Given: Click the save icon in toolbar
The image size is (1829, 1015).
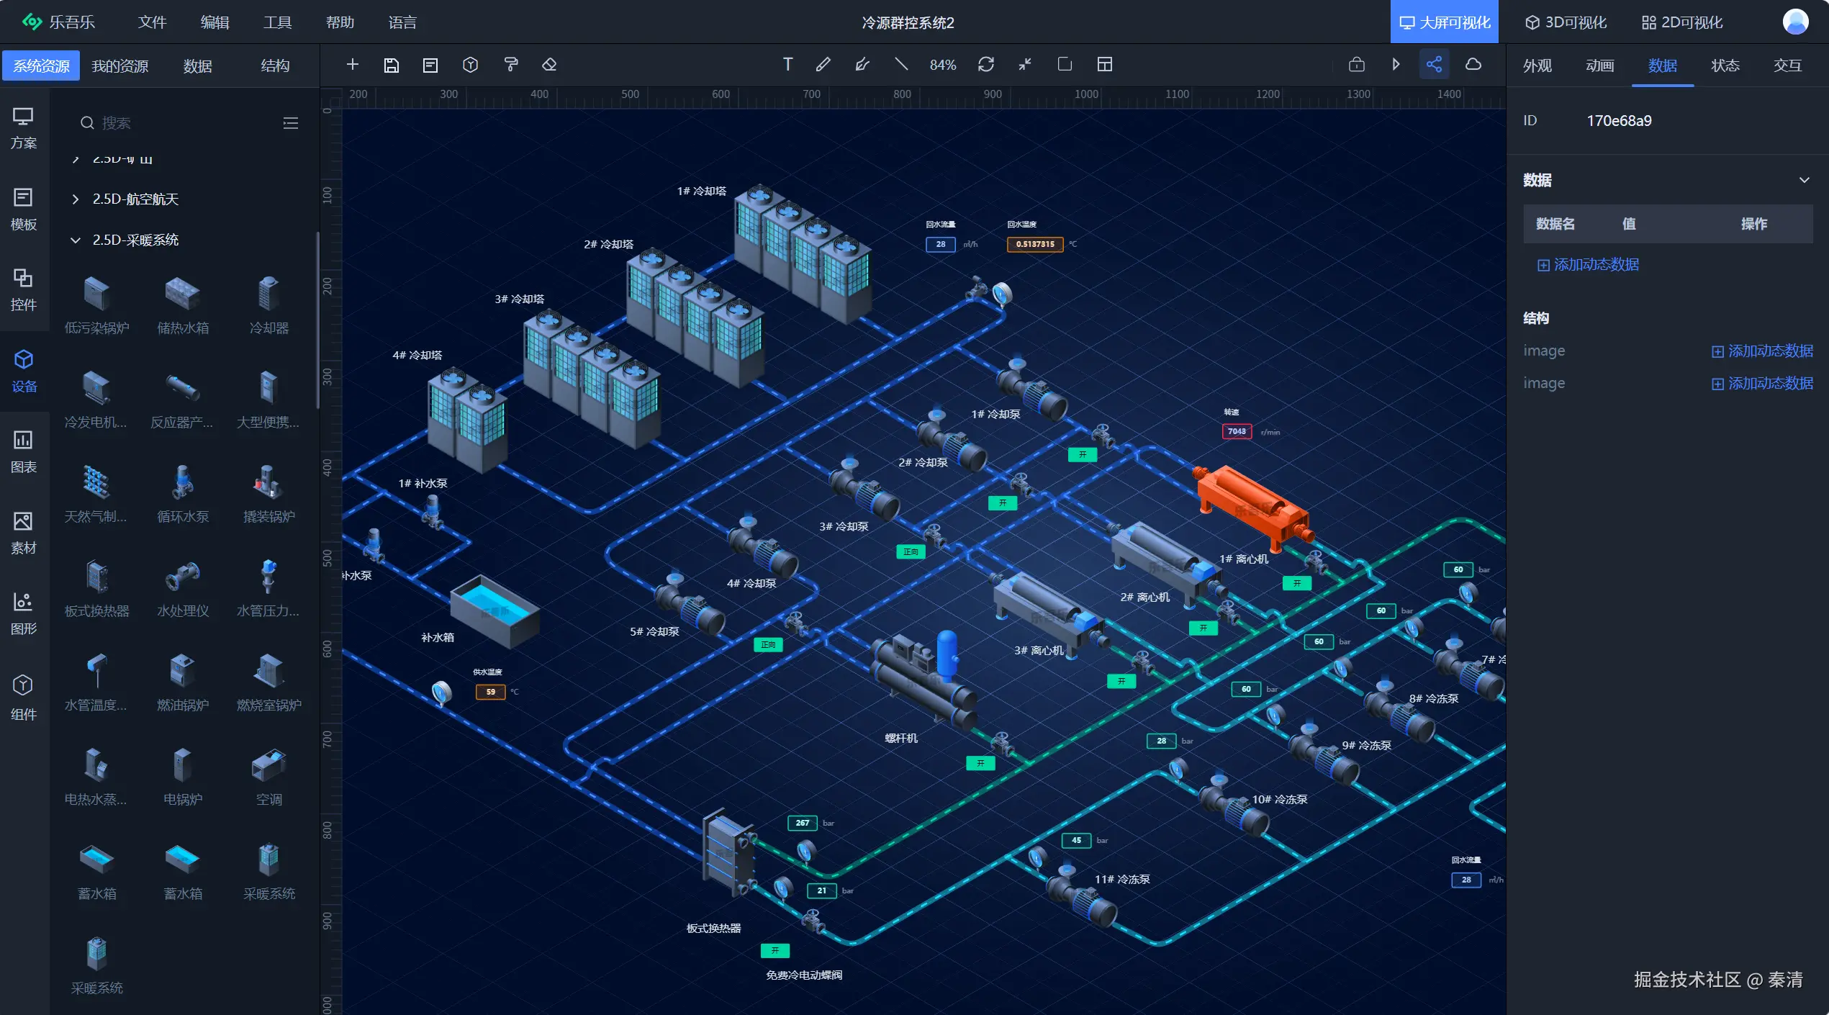Looking at the screenshot, I should coord(391,65).
